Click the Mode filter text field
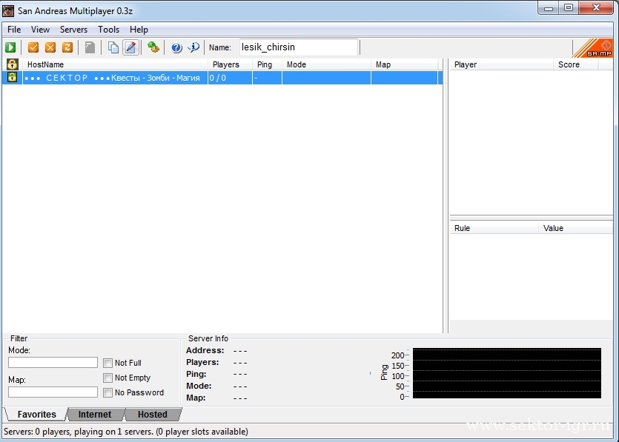 (53, 362)
